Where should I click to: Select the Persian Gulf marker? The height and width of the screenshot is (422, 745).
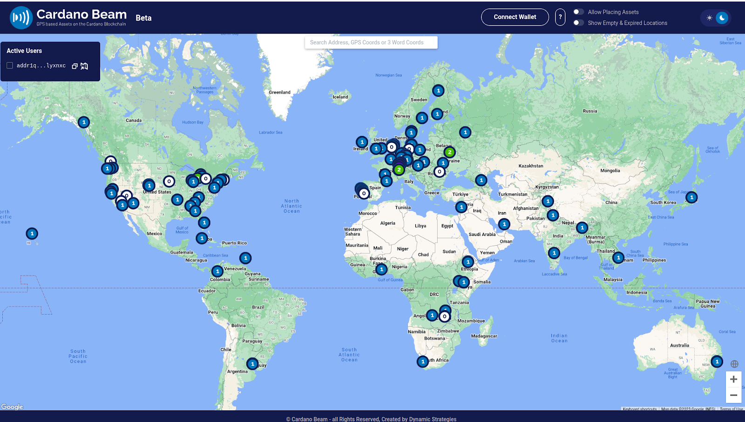(504, 224)
